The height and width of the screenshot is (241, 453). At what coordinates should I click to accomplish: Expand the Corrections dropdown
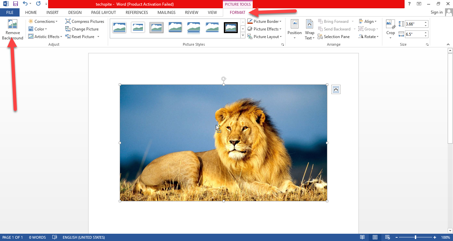pyautogui.click(x=44, y=22)
